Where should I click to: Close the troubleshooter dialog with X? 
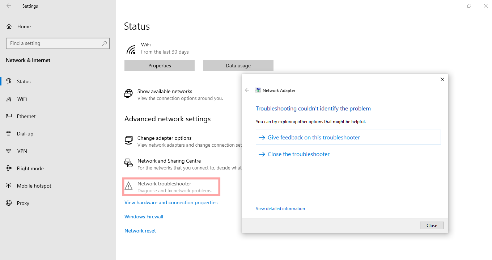coord(442,79)
